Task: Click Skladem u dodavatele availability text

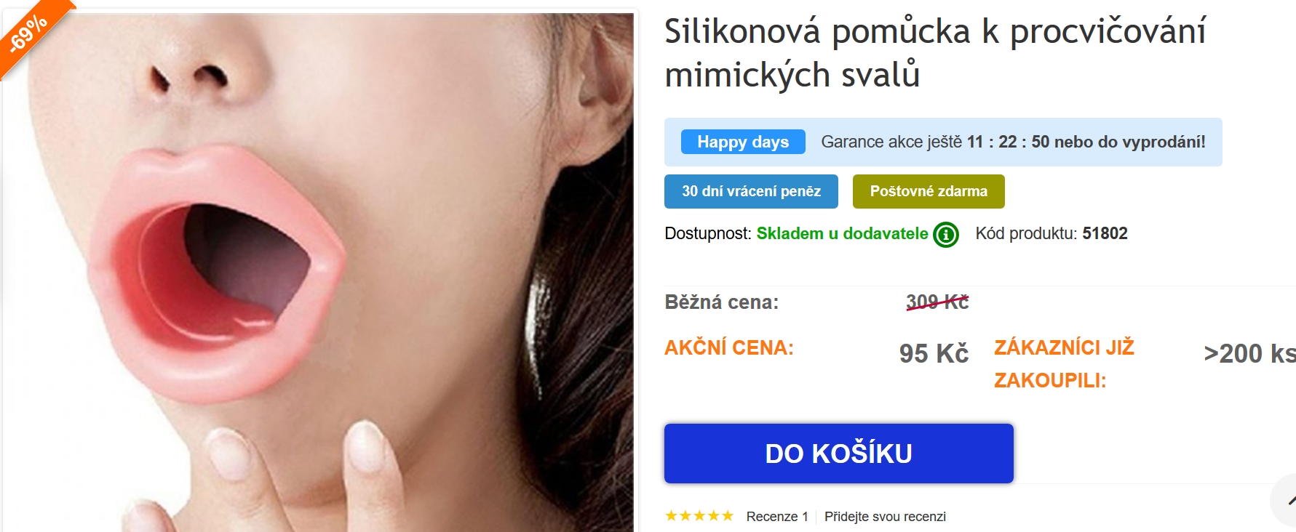Action: (x=842, y=233)
